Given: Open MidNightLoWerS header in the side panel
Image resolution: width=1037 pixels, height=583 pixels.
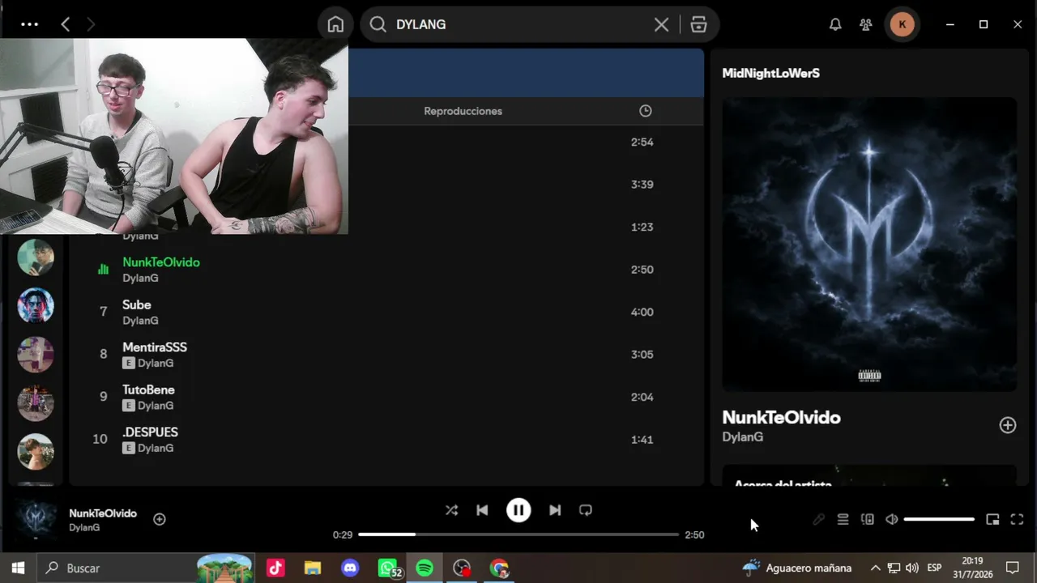Looking at the screenshot, I should (x=770, y=73).
